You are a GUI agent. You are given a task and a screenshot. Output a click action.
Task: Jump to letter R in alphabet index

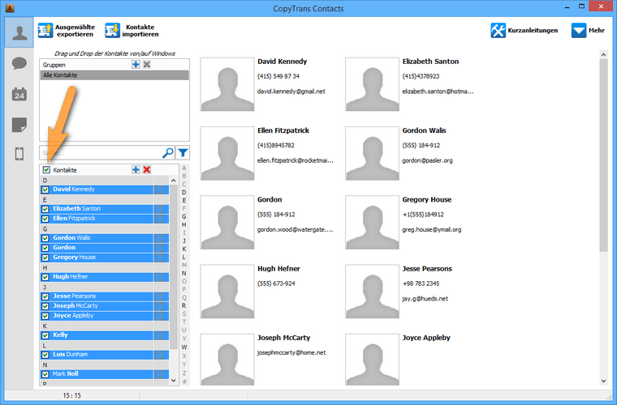tap(183, 305)
